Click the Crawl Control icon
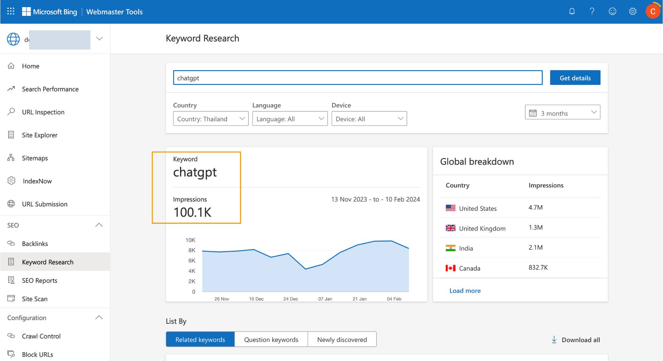Image resolution: width=663 pixels, height=361 pixels. (11, 336)
